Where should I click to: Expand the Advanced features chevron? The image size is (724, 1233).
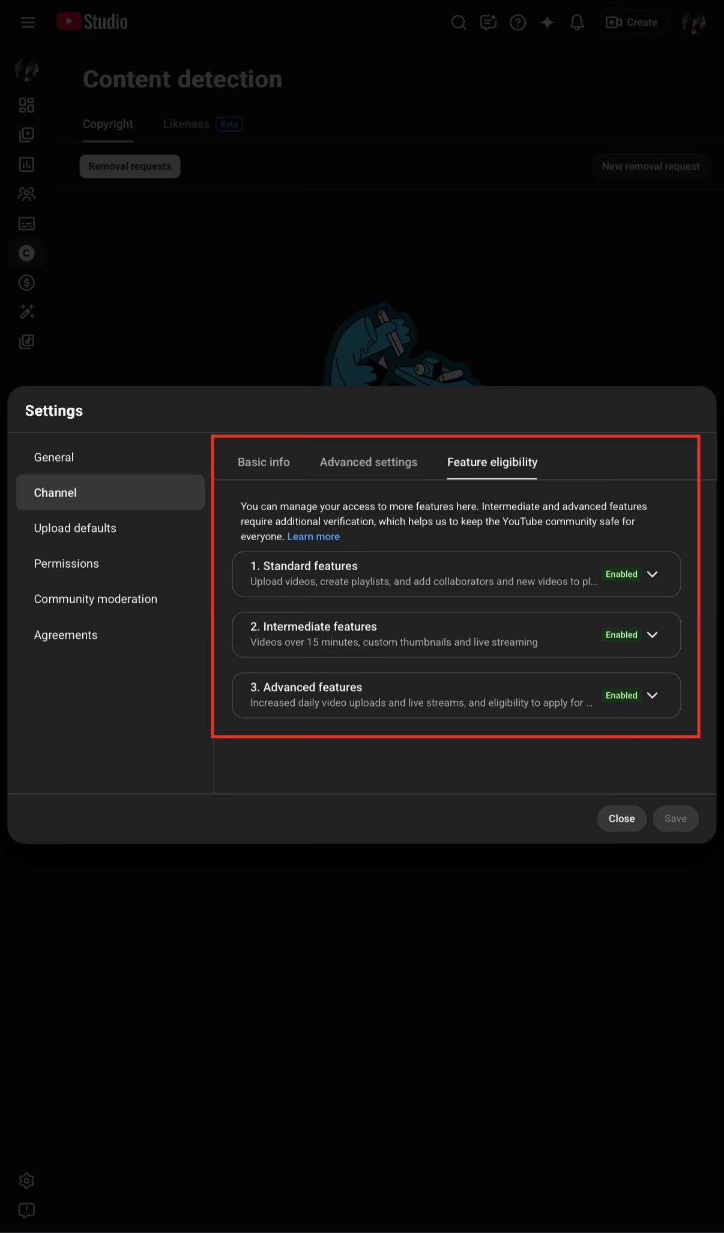(x=653, y=696)
